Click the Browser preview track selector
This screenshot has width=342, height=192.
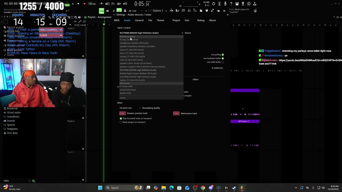(123, 113)
